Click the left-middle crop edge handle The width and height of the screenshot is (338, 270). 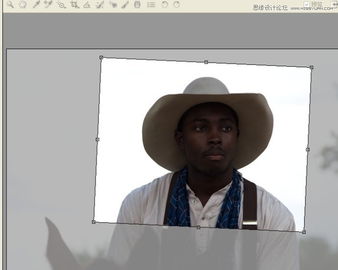point(97,139)
